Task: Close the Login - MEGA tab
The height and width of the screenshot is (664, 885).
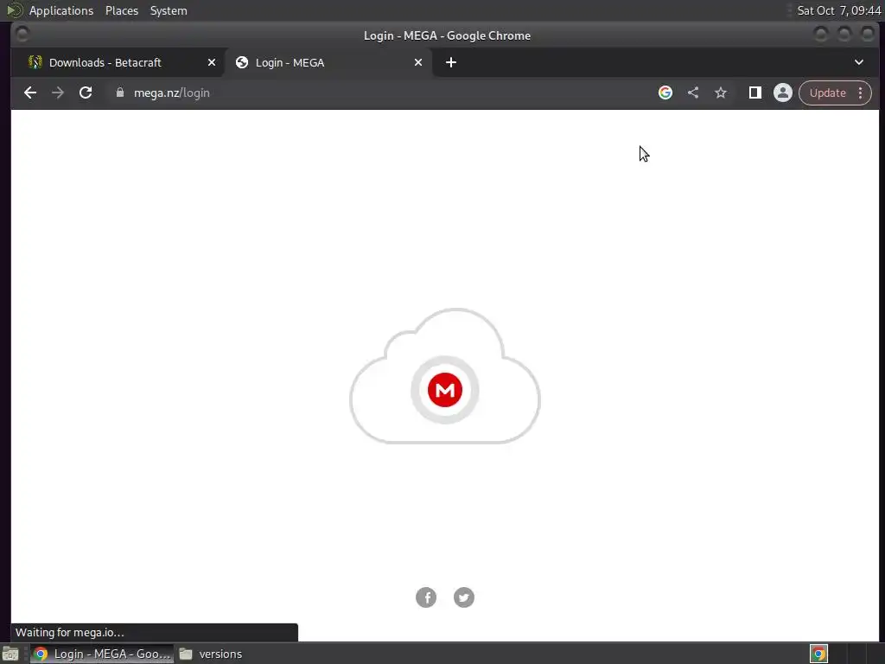Action: (x=418, y=62)
